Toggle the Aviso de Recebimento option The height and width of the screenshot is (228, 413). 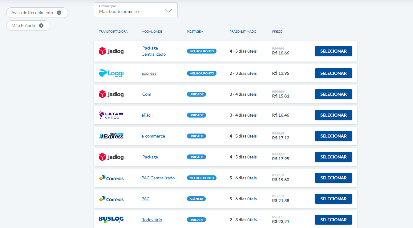click(x=32, y=13)
